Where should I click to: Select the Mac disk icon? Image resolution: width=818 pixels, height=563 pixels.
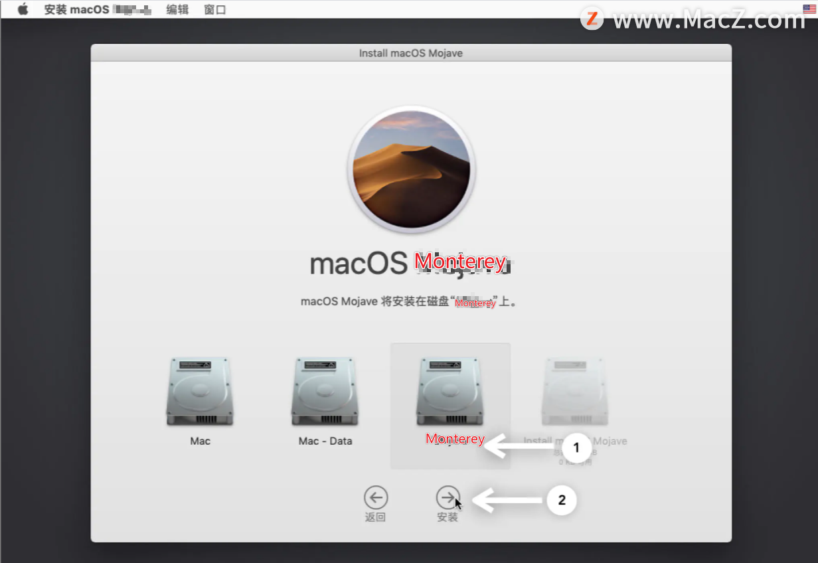200,392
